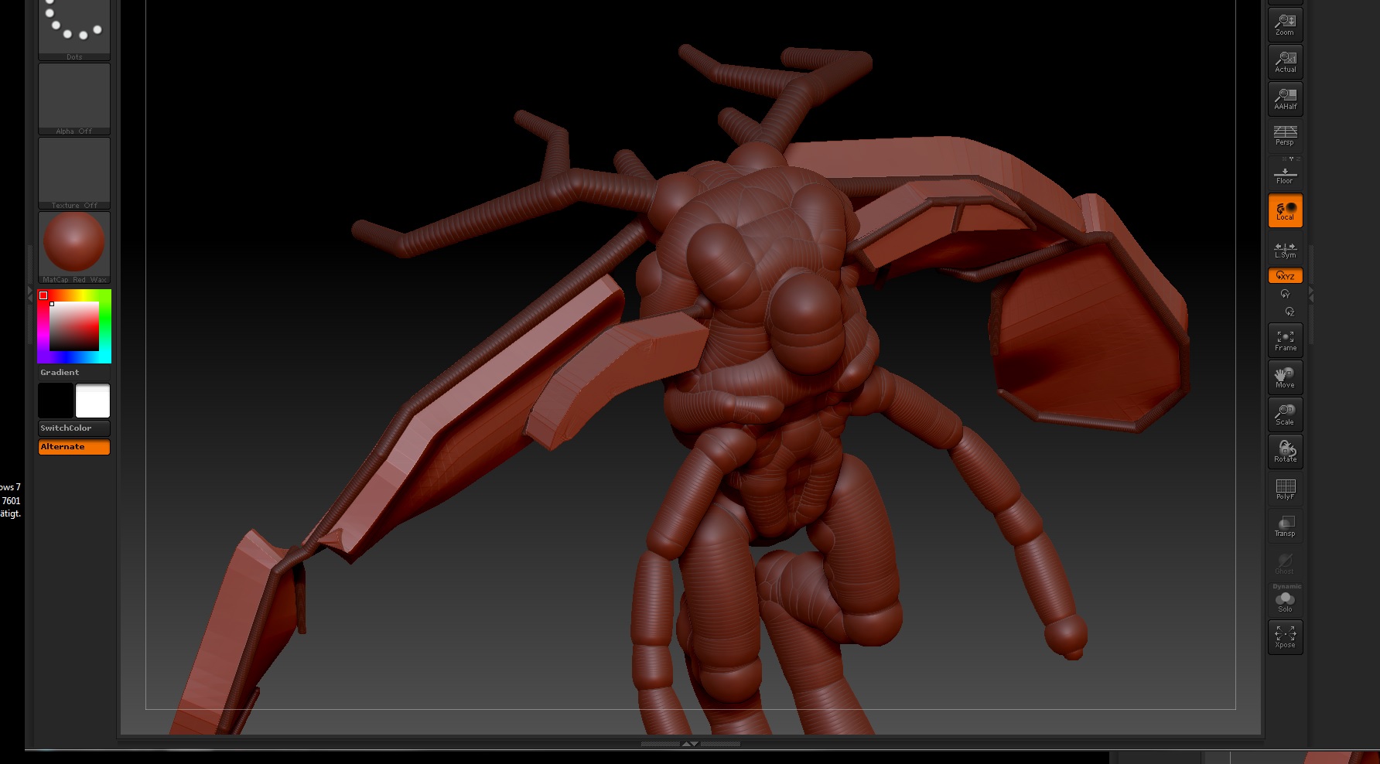Toggle XYZ rotation mode
This screenshot has width=1380, height=764.
click(1285, 275)
